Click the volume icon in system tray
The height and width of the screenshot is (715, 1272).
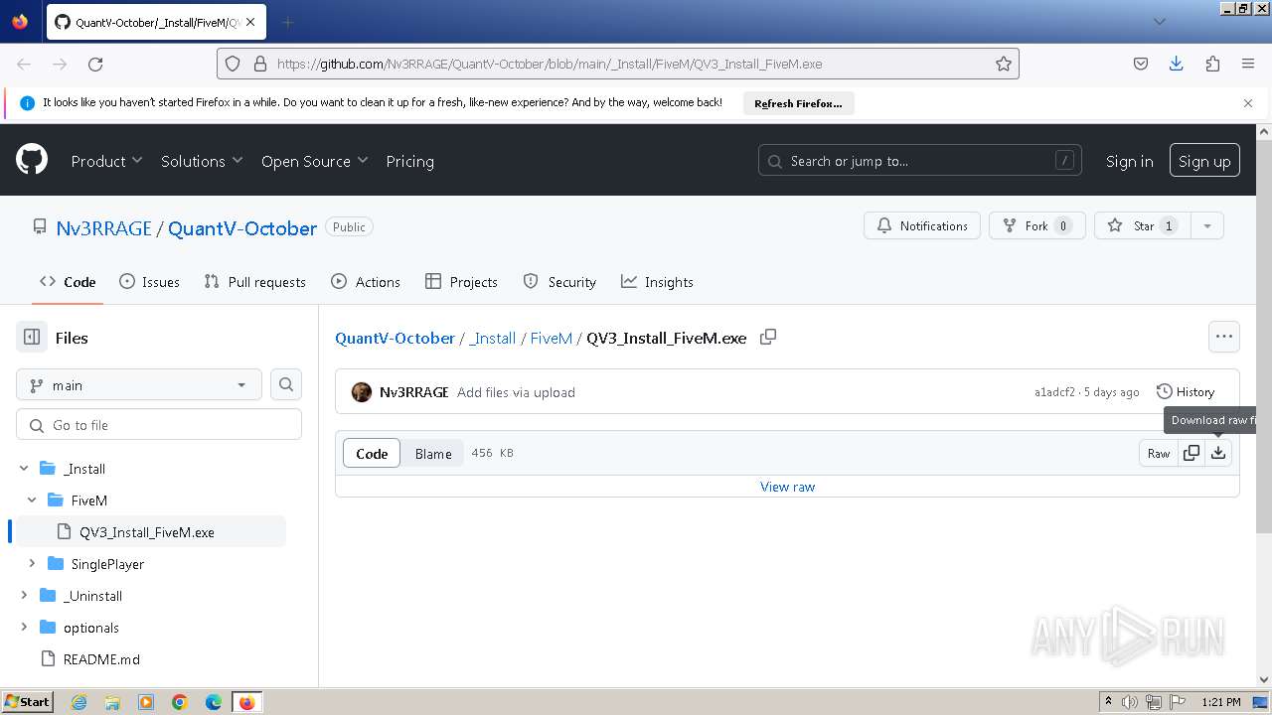[1130, 702]
